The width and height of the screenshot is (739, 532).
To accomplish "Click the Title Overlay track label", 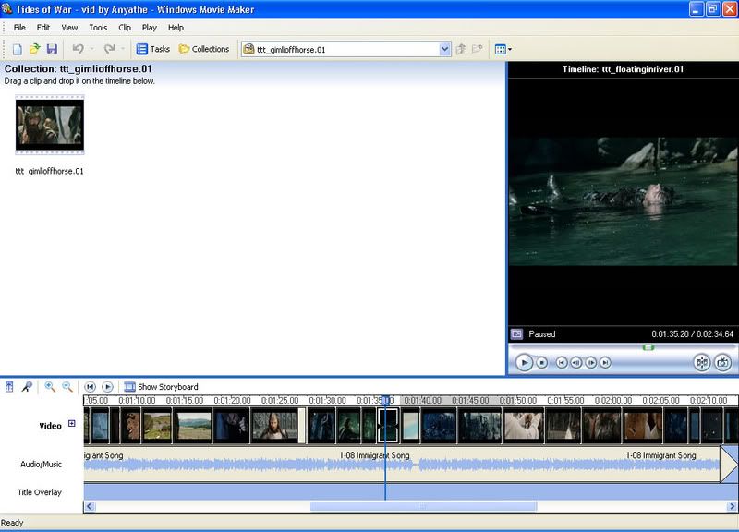I will (x=40, y=492).
